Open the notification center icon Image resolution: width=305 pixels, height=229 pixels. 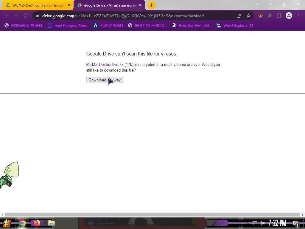pyautogui.click(x=296, y=223)
